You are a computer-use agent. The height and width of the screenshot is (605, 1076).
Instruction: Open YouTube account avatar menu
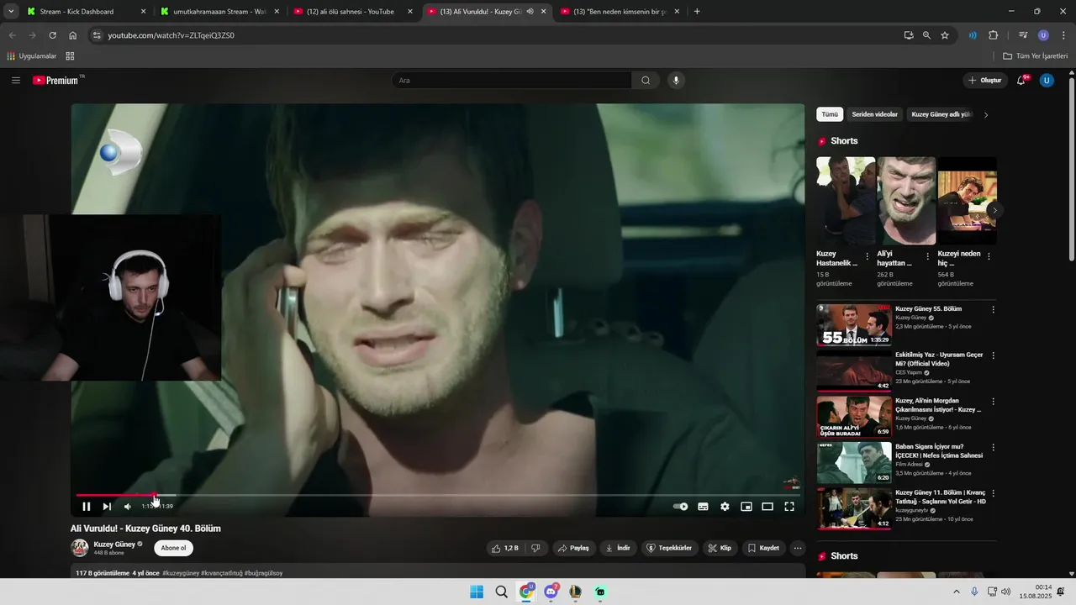coord(1047,81)
